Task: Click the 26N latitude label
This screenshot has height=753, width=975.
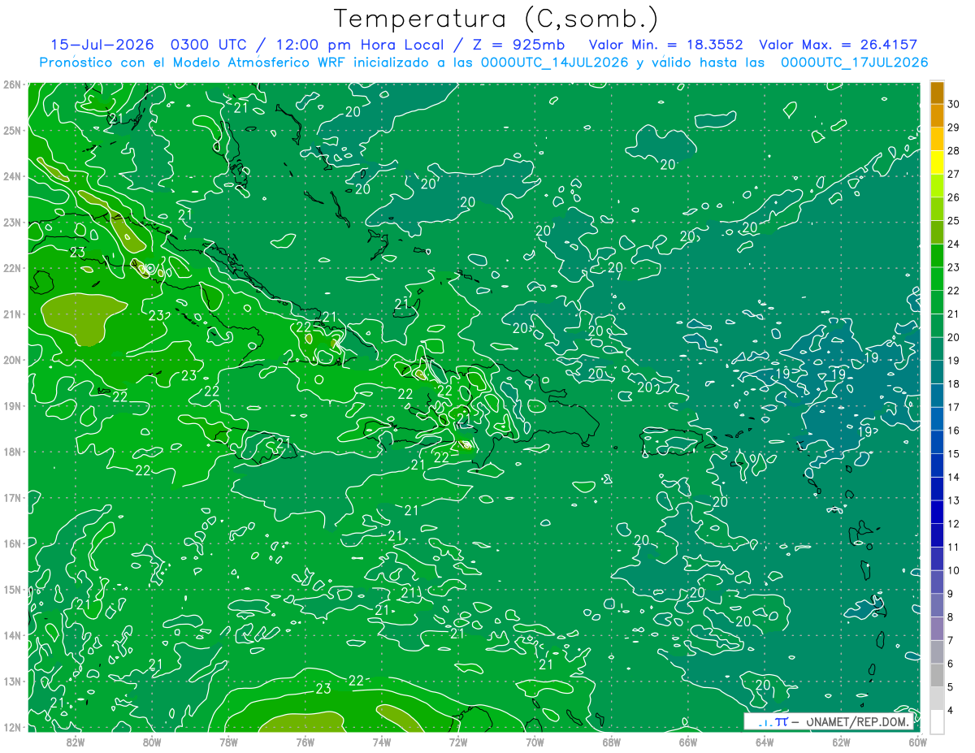Action: [11, 84]
